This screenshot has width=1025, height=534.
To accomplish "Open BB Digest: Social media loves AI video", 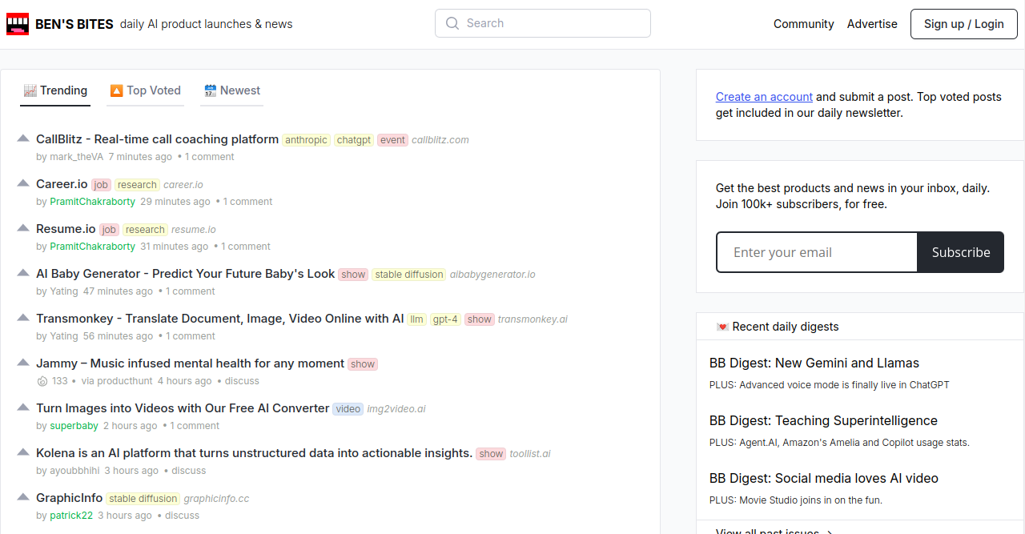I will coord(824,478).
